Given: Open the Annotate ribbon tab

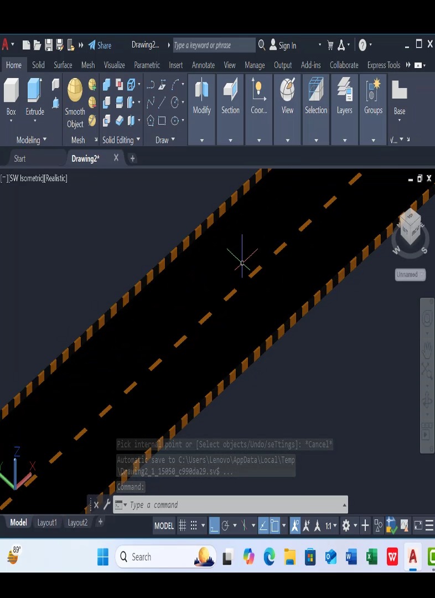Looking at the screenshot, I should click(203, 65).
